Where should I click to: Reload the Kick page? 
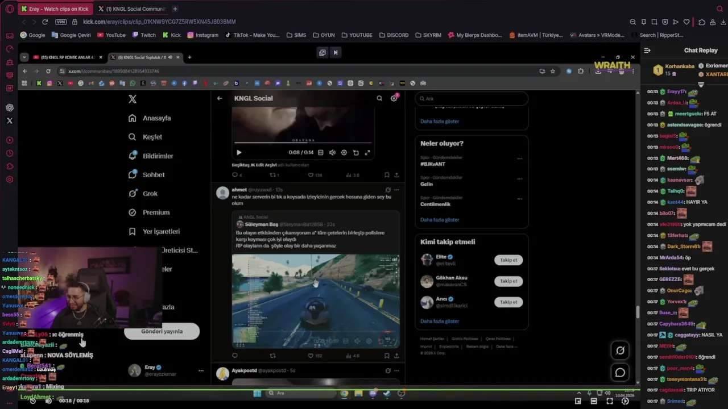point(45,22)
